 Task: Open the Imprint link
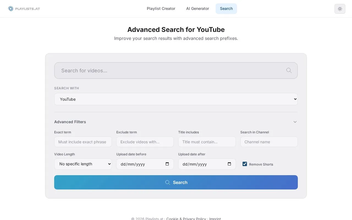click(215, 219)
